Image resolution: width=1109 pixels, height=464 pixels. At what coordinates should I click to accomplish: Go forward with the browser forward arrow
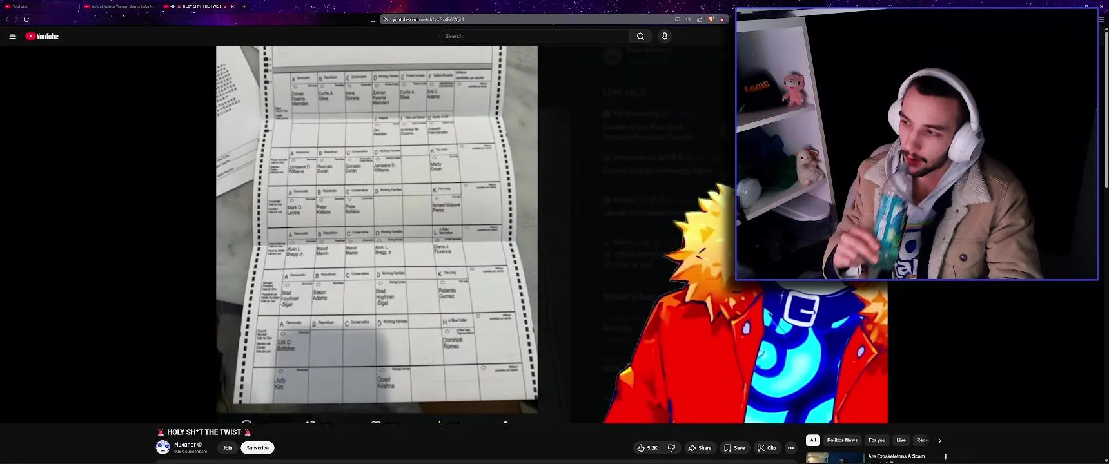[x=16, y=19]
